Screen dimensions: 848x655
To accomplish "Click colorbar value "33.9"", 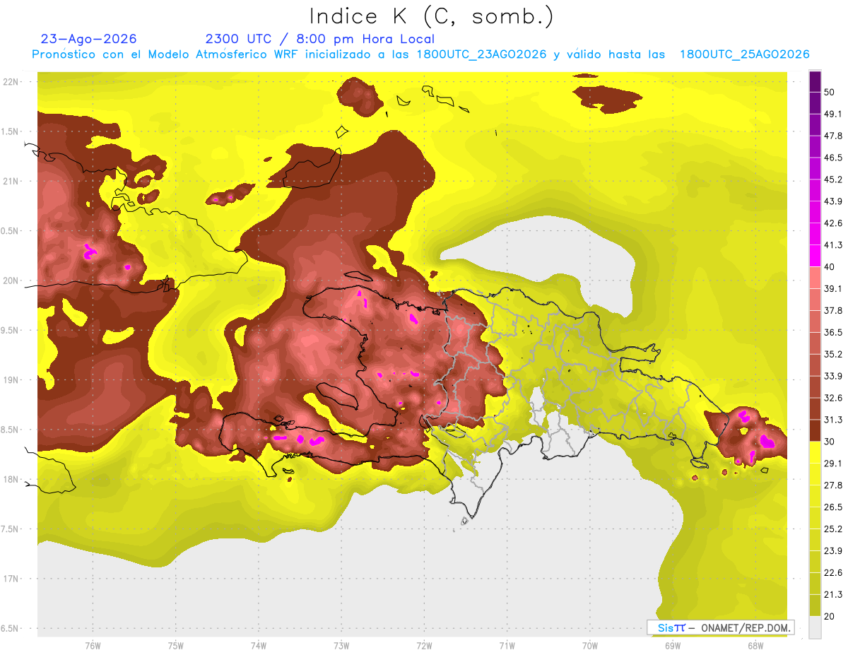I will (x=833, y=376).
